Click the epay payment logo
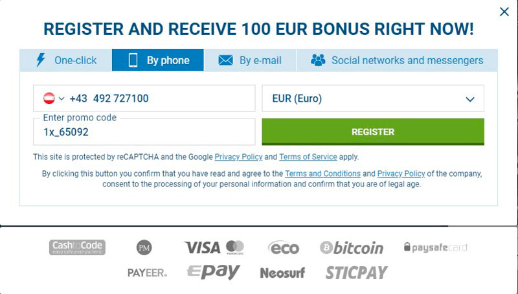This screenshot has height=294, width=518. point(214,272)
